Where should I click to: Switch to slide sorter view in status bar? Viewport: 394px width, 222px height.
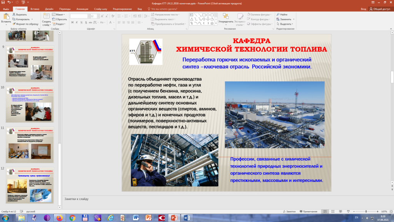tap(333, 211)
